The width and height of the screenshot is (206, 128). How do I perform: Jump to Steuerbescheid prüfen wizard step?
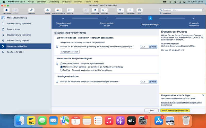pos(107,22)
